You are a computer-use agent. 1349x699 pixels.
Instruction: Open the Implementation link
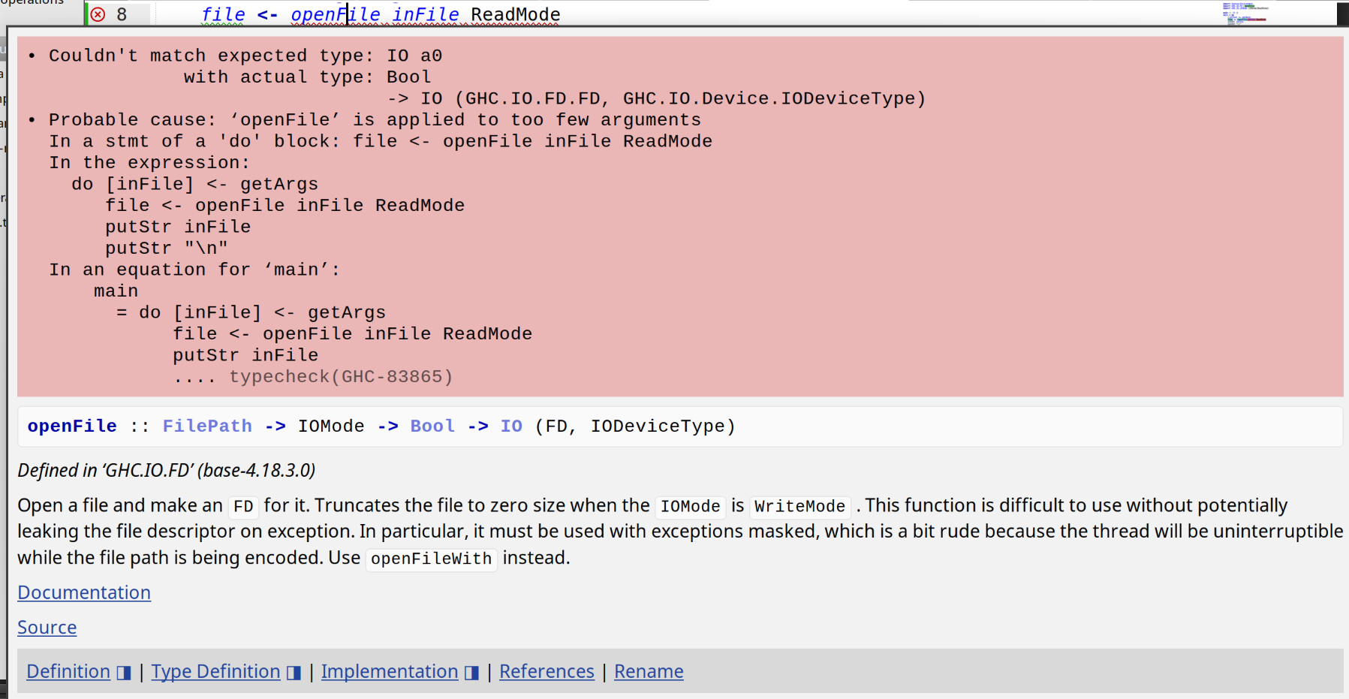(x=390, y=671)
